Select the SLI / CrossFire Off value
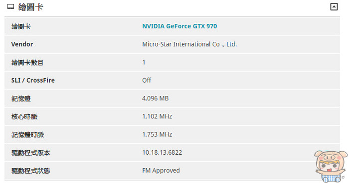349x183 pixels. pyautogui.click(x=147, y=80)
